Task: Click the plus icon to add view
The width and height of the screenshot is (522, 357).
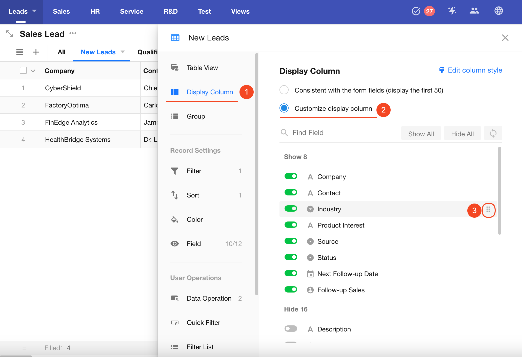Action: [36, 52]
